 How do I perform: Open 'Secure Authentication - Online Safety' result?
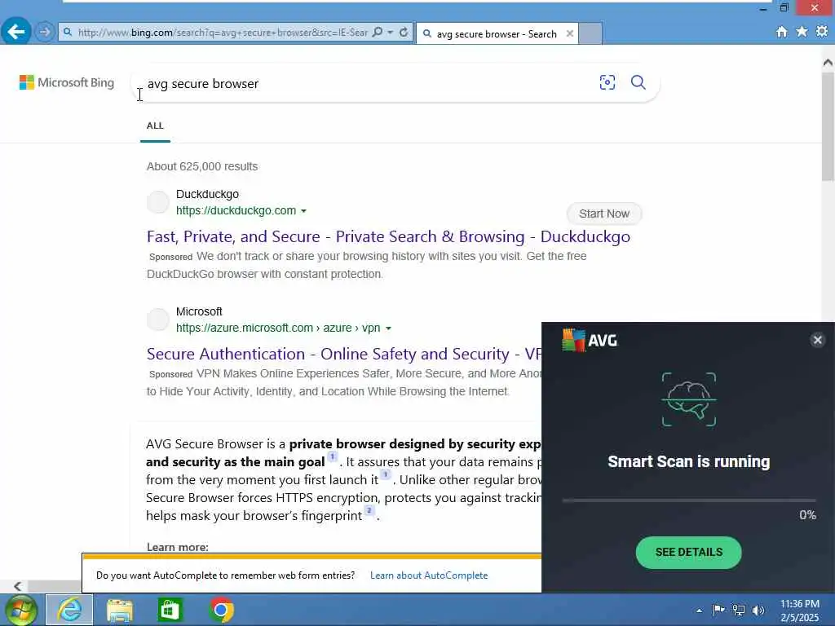coord(344,354)
